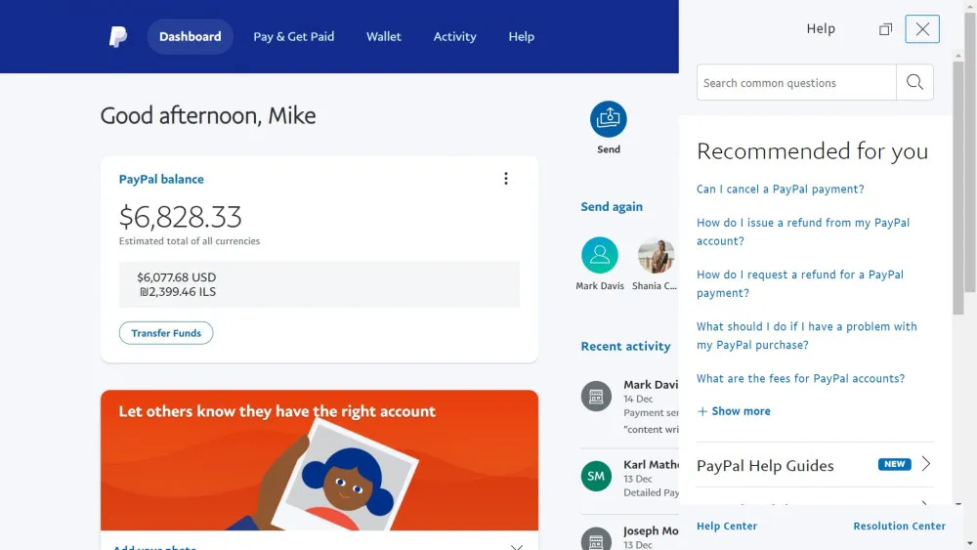
Task: Click the ₪2,399.46 ILS balance row
Action: tap(178, 292)
